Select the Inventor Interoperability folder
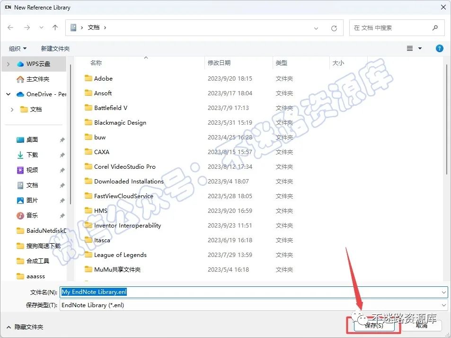This screenshot has height=338, width=451. tap(123, 225)
